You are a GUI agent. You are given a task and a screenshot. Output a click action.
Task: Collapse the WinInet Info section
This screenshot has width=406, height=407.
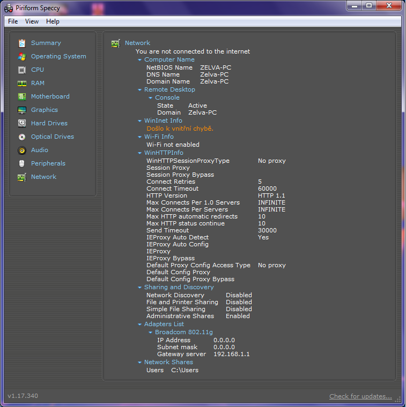(139, 120)
